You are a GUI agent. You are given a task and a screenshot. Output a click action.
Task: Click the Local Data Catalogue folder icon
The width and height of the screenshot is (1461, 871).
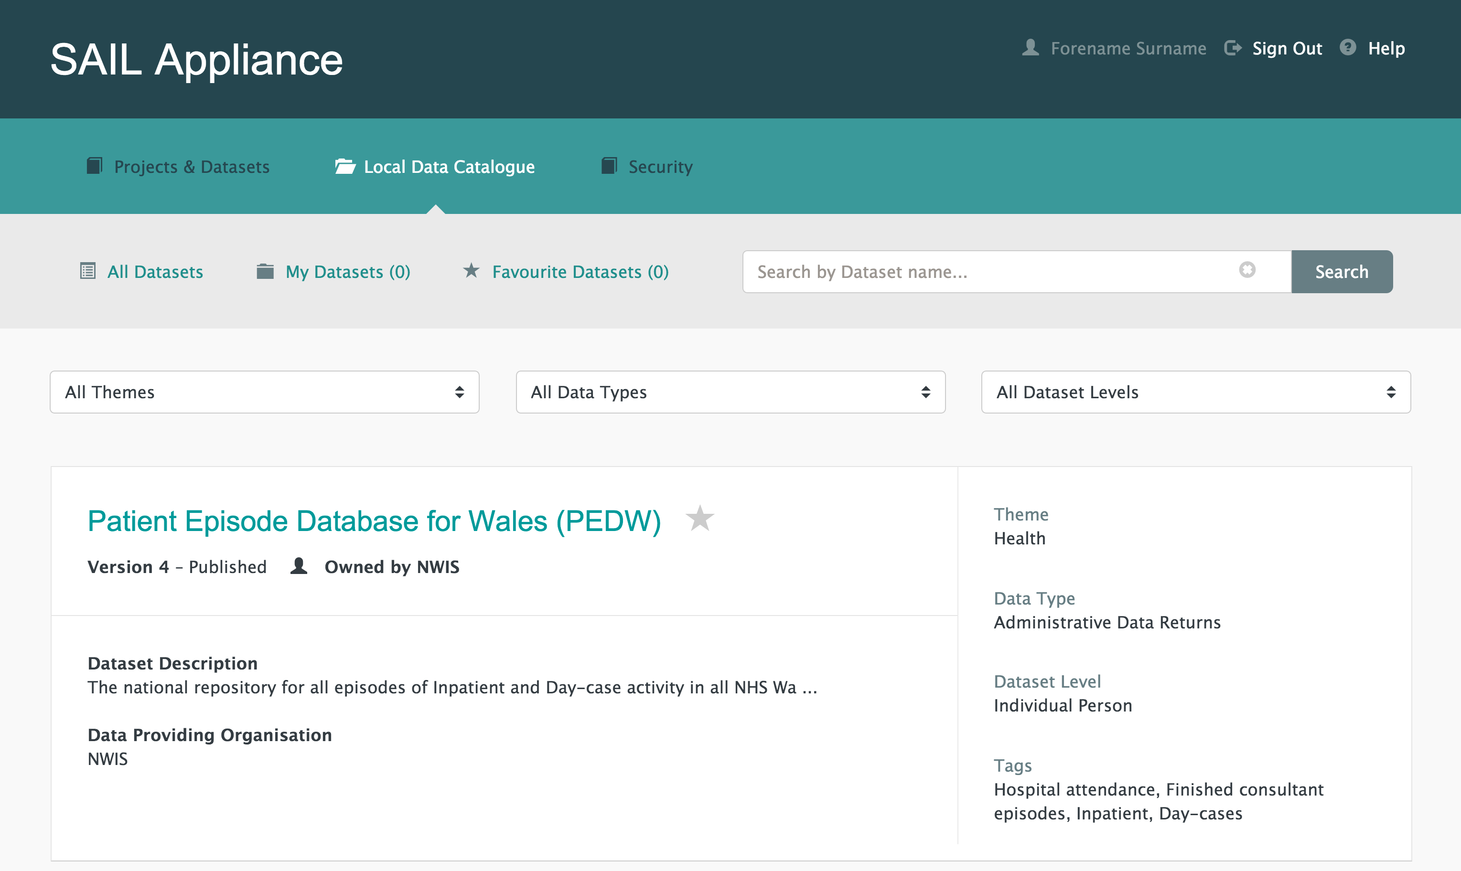(344, 167)
